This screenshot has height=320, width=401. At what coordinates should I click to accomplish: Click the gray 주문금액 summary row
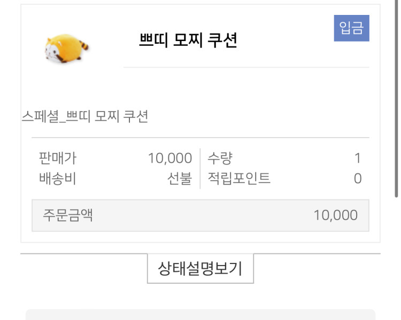click(x=200, y=215)
